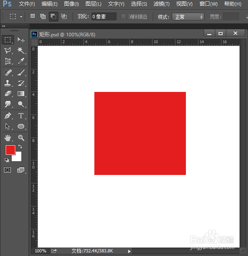Click the red rectangle on canvas
248x256 pixels.
[140, 133]
